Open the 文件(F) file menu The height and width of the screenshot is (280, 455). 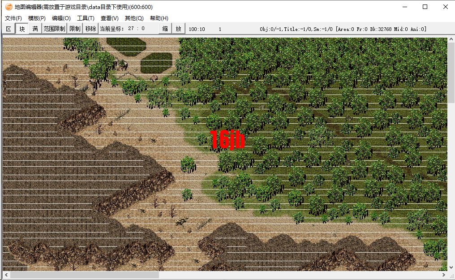point(12,18)
